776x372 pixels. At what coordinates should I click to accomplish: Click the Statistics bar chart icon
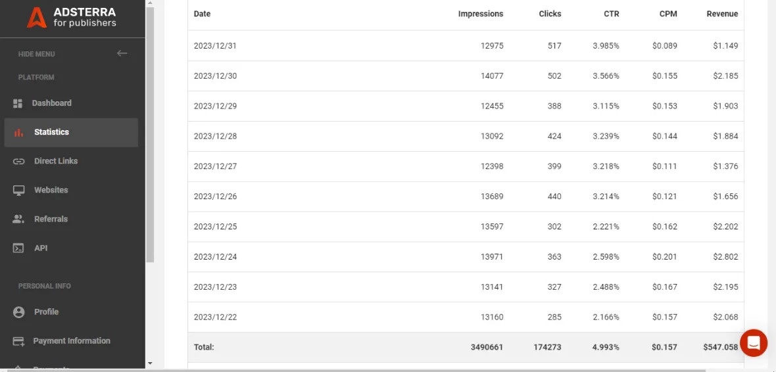tap(18, 132)
